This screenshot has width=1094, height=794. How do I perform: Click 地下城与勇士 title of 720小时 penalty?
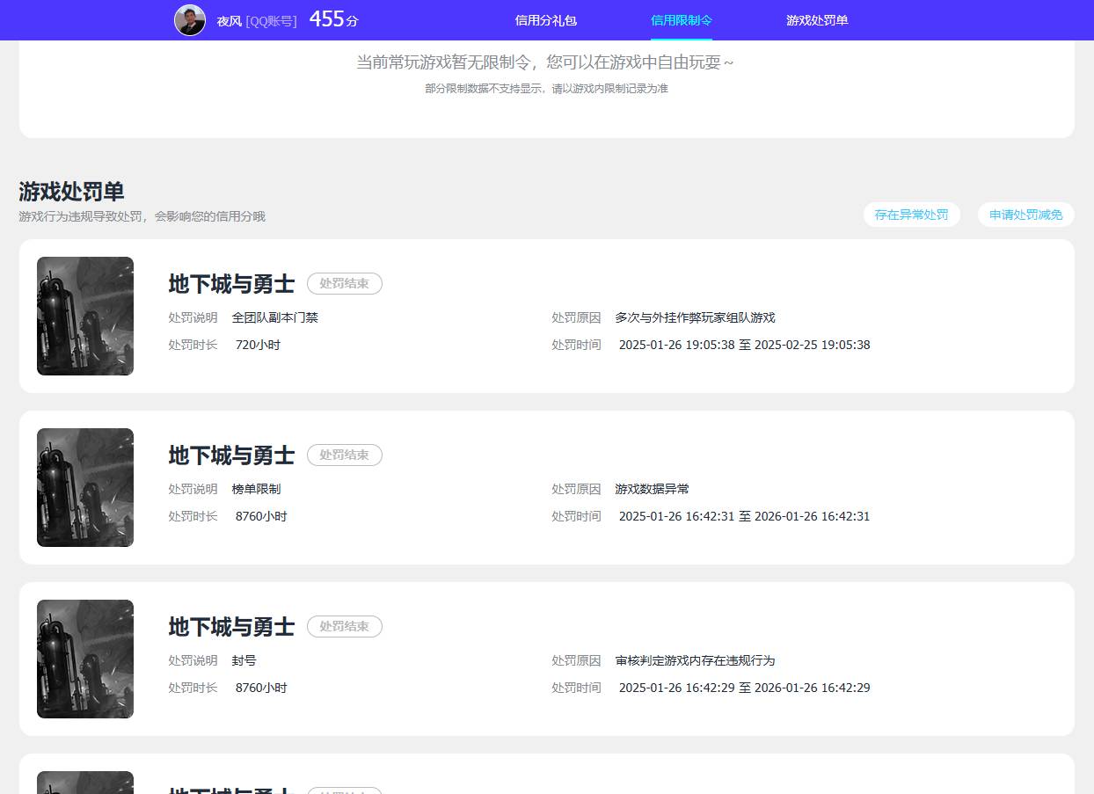click(x=231, y=284)
